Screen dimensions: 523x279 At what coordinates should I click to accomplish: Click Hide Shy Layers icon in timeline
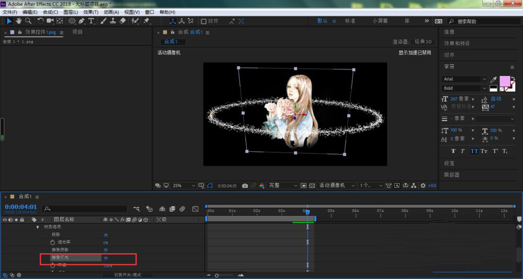(x=162, y=209)
